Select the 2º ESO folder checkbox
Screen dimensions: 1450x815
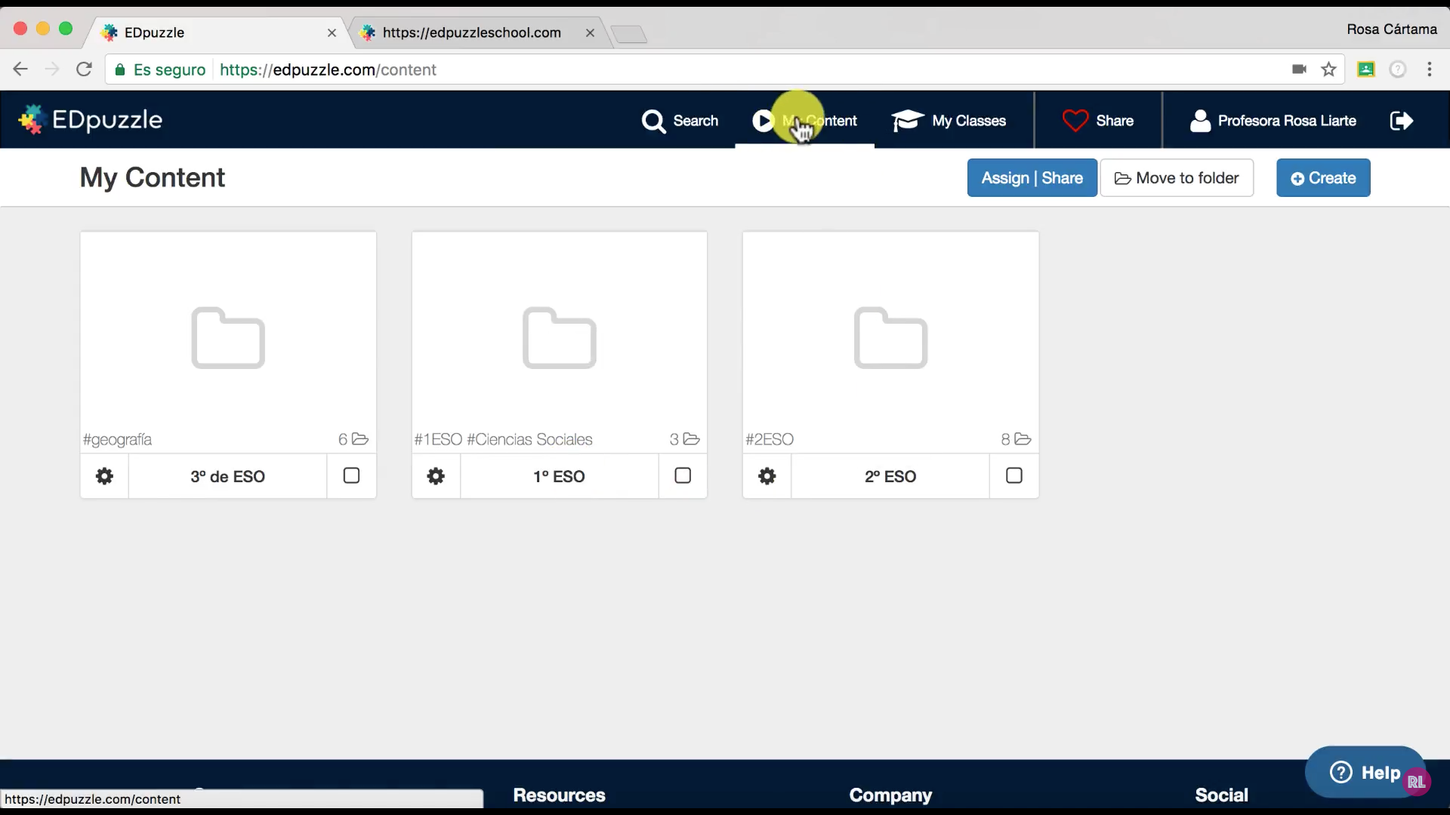[1014, 475]
